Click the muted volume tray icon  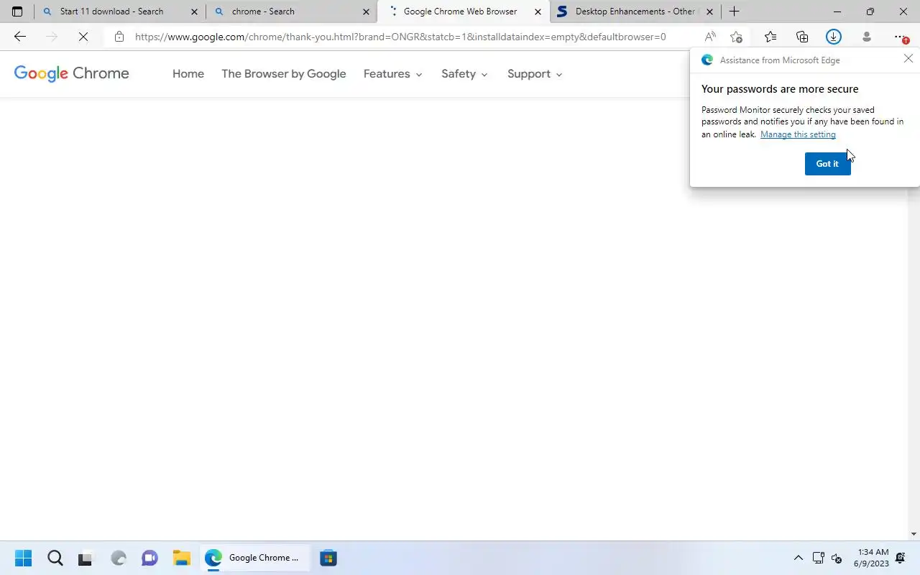[x=837, y=558]
